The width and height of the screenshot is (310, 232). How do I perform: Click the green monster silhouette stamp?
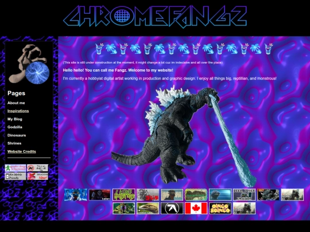[x=196, y=195]
